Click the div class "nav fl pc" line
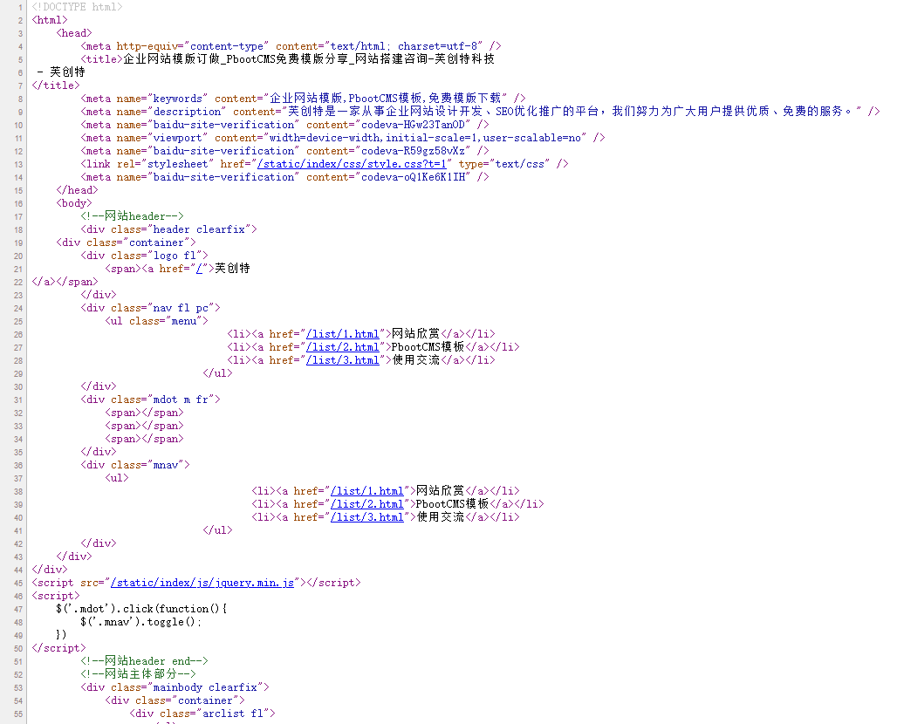This screenshot has width=897, height=724. (150, 308)
